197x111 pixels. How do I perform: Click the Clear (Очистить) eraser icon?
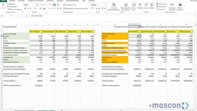tap(157, 9)
